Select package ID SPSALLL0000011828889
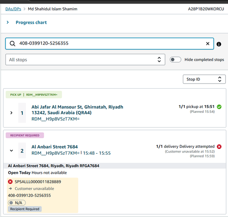The height and width of the screenshot is (217, 228). tap(38, 182)
